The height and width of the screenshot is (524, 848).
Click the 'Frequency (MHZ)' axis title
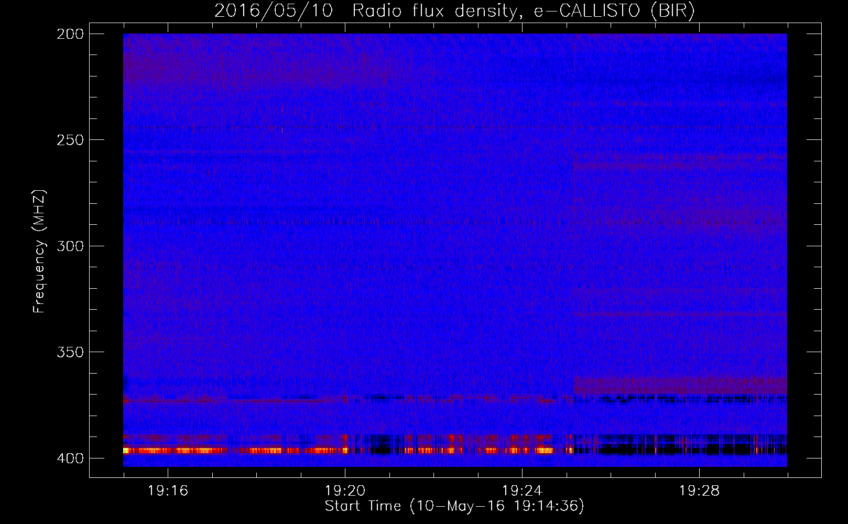[39, 251]
